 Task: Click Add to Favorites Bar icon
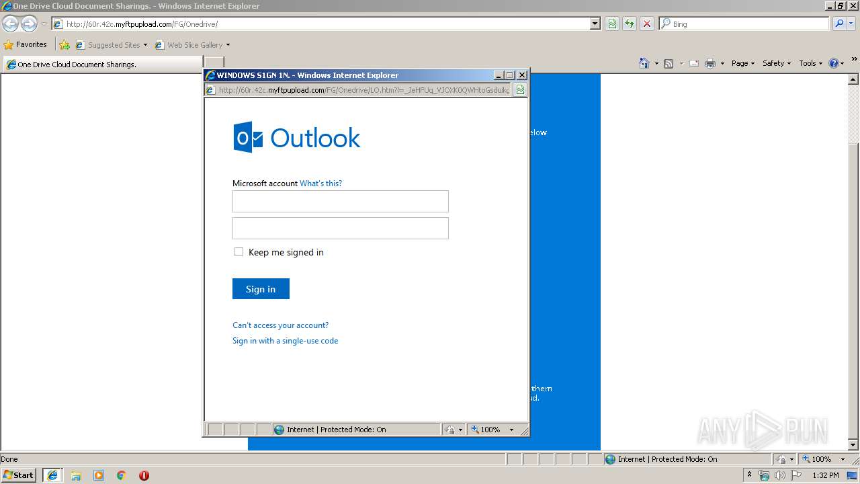[64, 45]
